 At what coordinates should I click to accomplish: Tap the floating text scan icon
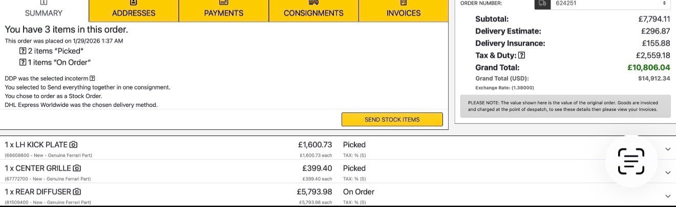(631, 162)
